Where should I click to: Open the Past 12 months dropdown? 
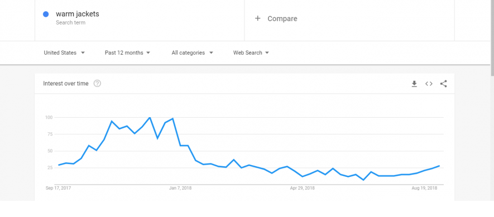[128, 53]
